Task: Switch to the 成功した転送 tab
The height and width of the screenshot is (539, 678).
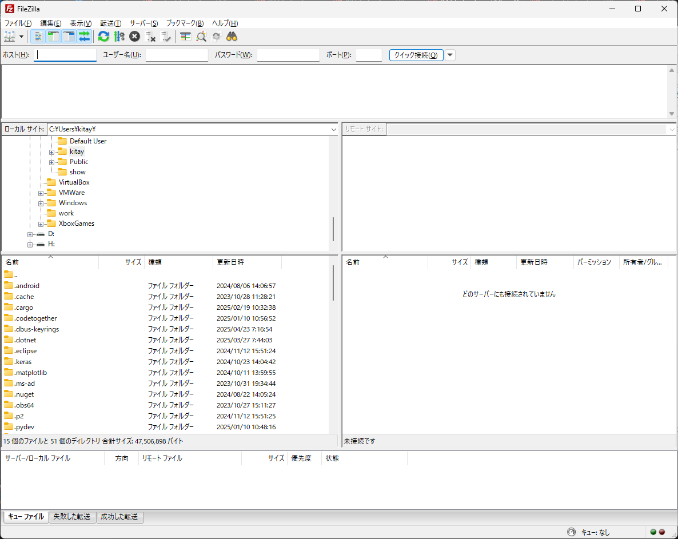Action: tap(119, 517)
